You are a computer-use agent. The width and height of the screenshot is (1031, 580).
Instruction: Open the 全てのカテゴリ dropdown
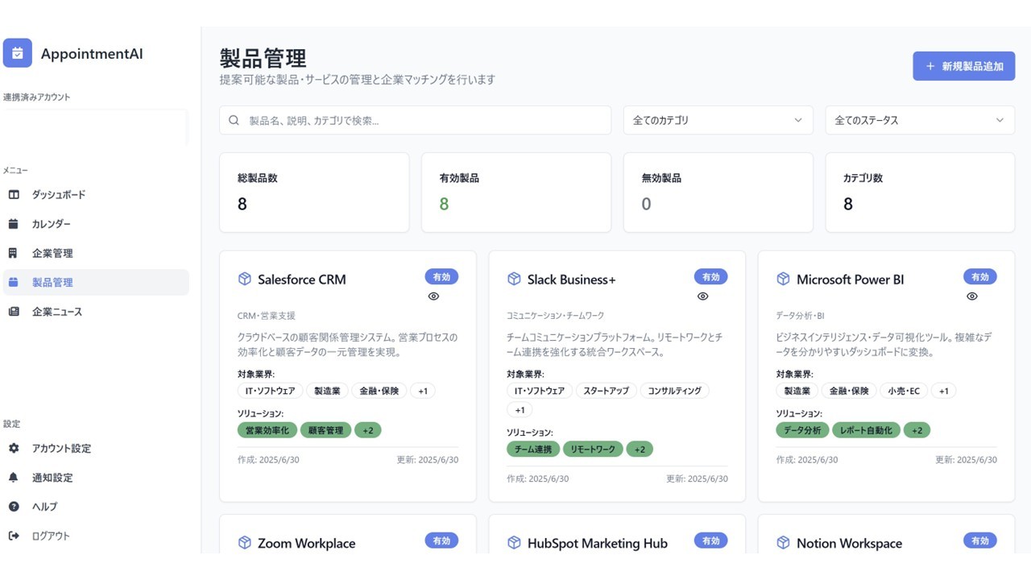click(718, 120)
